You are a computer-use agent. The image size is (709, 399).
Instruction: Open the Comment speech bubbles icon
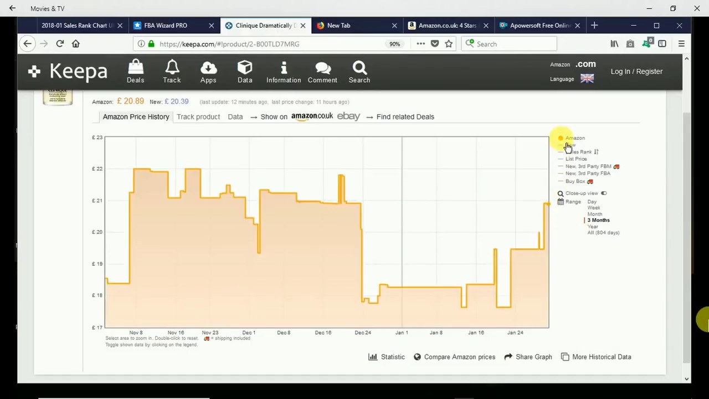point(322,71)
